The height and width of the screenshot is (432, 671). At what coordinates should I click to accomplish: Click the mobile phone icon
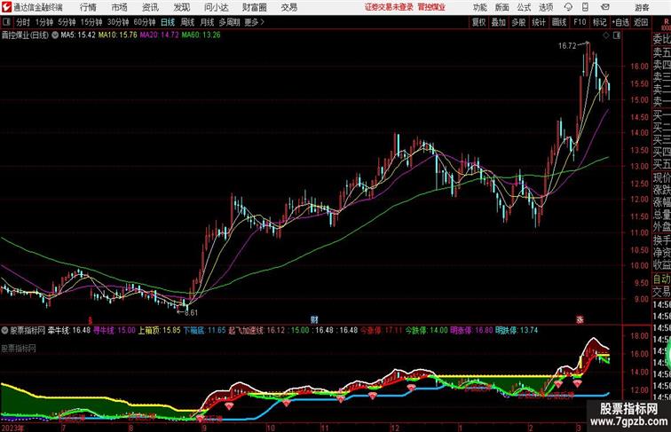[586, 7]
